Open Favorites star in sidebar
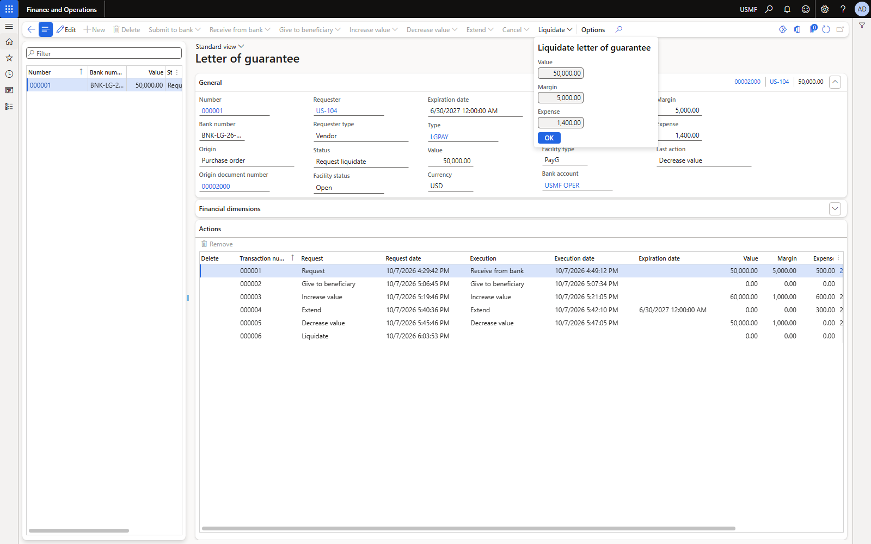871x544 pixels. [x=9, y=58]
